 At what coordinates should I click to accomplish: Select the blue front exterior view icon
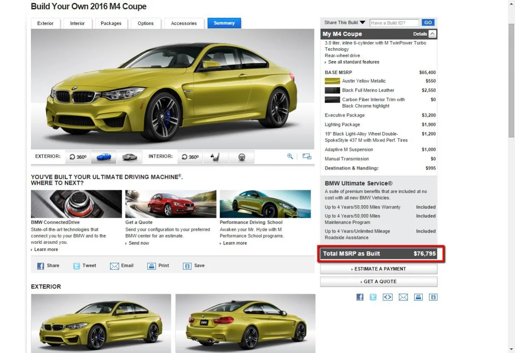(104, 157)
